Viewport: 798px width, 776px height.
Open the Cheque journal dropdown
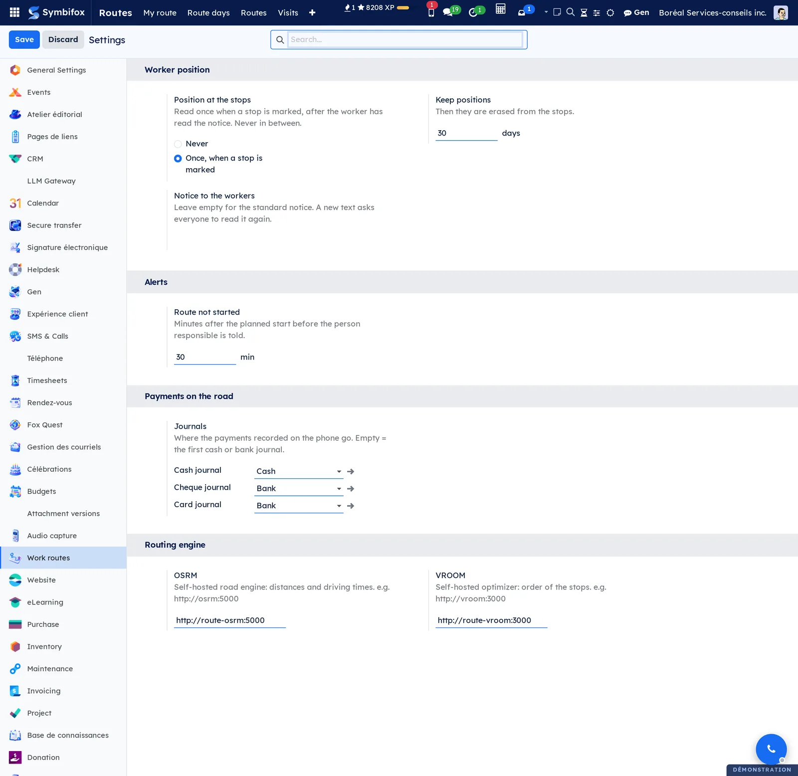[299, 489]
